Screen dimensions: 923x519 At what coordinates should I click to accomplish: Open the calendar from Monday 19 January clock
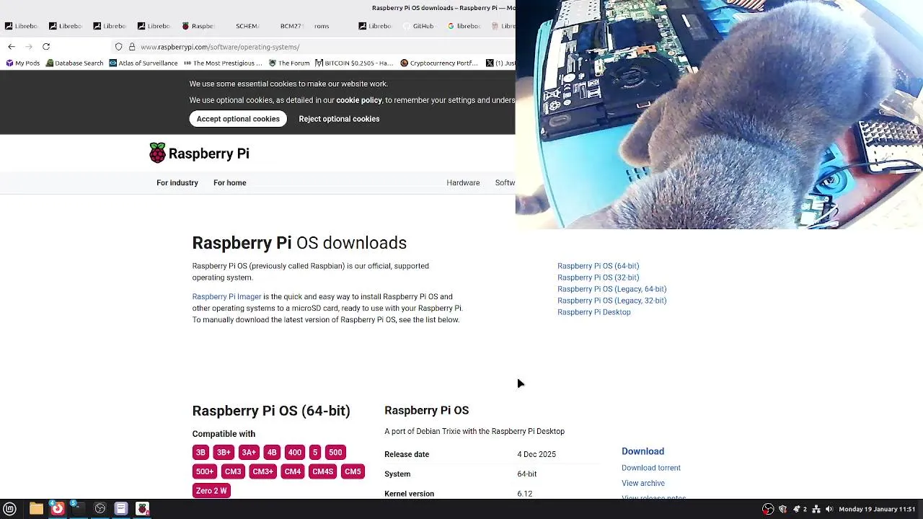coord(877,509)
